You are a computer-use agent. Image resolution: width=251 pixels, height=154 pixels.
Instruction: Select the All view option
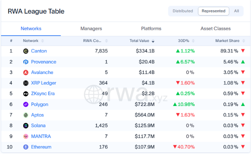pos(237,11)
